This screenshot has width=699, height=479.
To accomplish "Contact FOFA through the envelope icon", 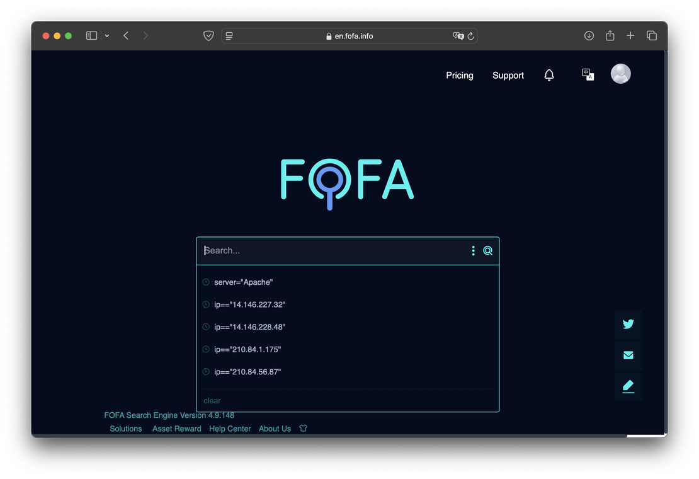I will coord(628,355).
